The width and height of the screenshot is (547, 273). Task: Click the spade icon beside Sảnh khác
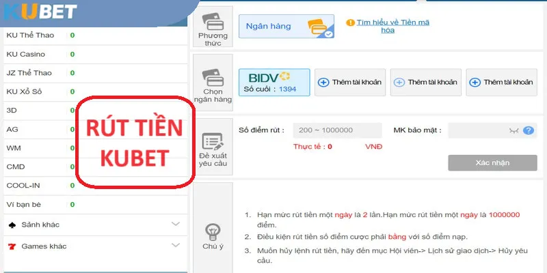[x=12, y=225]
